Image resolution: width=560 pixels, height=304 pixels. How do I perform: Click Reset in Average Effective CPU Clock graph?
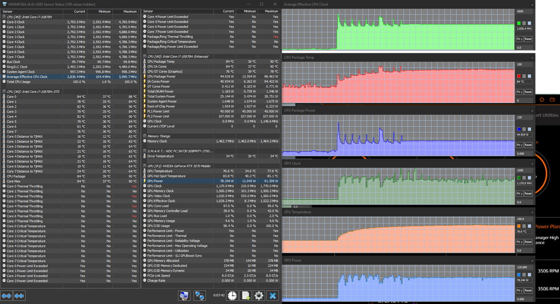(528, 39)
